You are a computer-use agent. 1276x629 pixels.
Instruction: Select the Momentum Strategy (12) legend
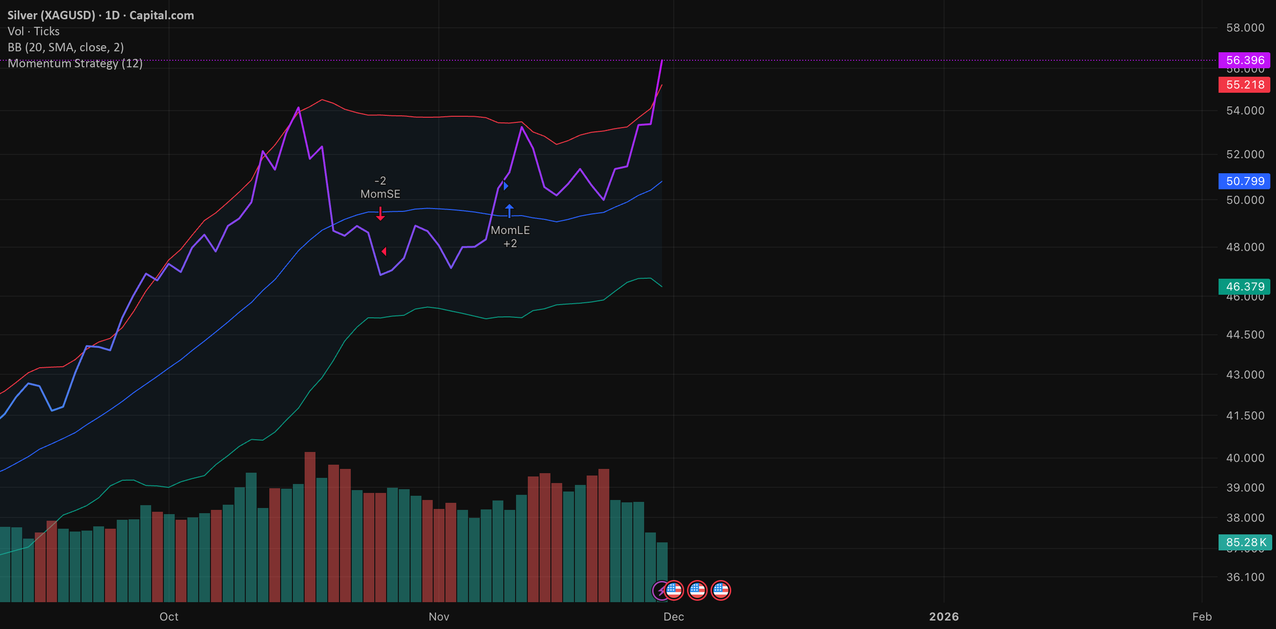[x=75, y=64]
